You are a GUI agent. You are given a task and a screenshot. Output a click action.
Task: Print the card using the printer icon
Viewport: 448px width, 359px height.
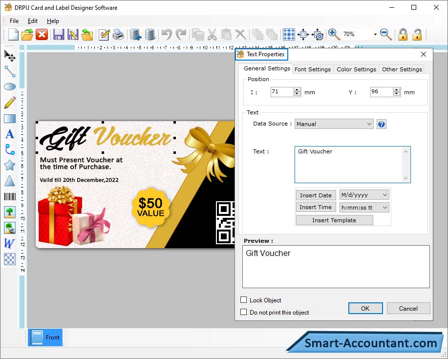point(118,35)
